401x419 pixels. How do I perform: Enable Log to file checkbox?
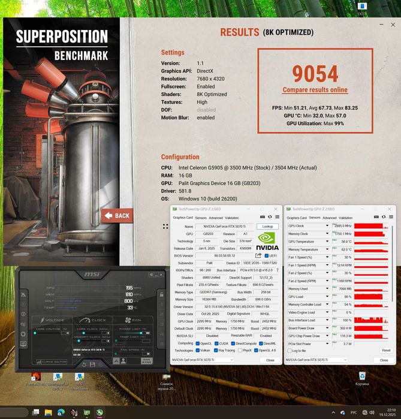[x=290, y=351]
